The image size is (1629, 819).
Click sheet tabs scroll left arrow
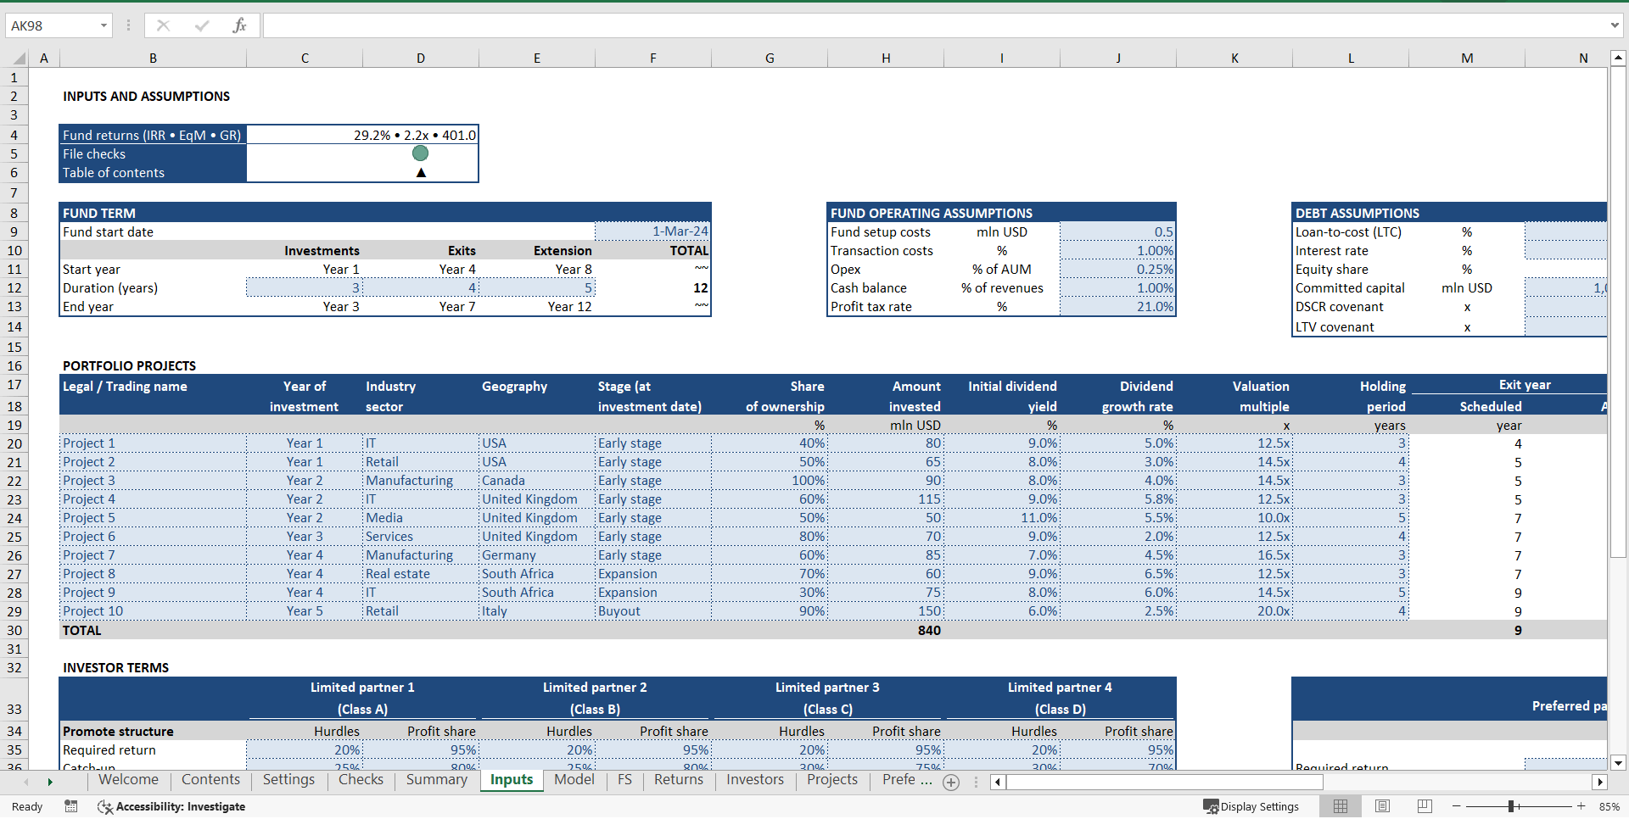tap(26, 782)
